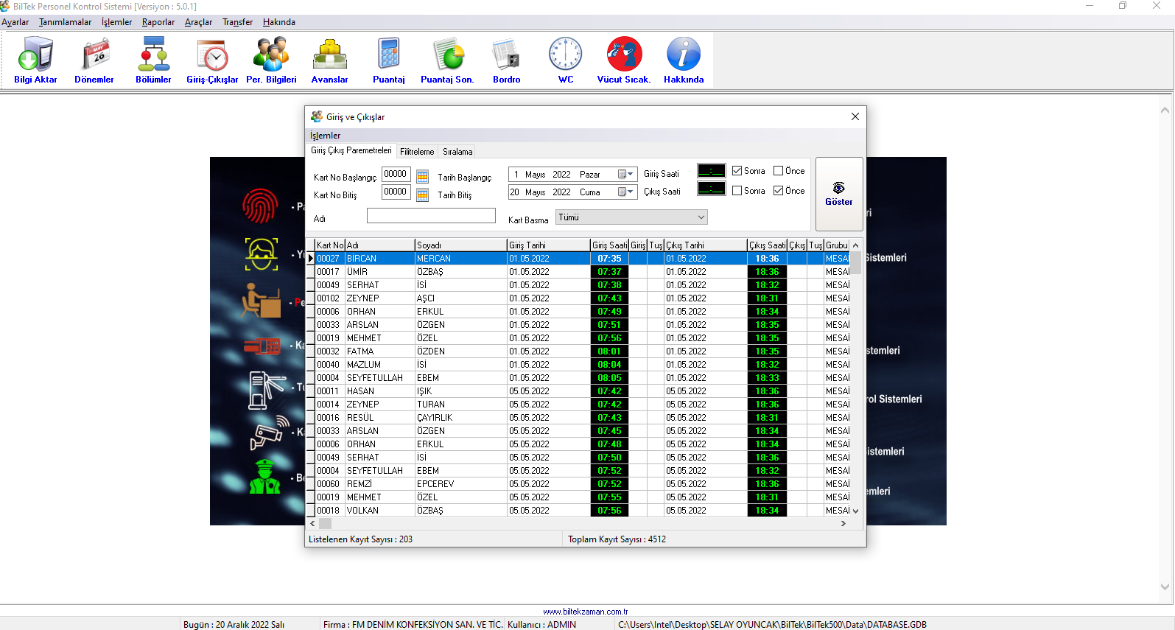Viewport: 1175px width, 630px height.
Task: Click the security camera icon in the background
Action: coord(269,432)
